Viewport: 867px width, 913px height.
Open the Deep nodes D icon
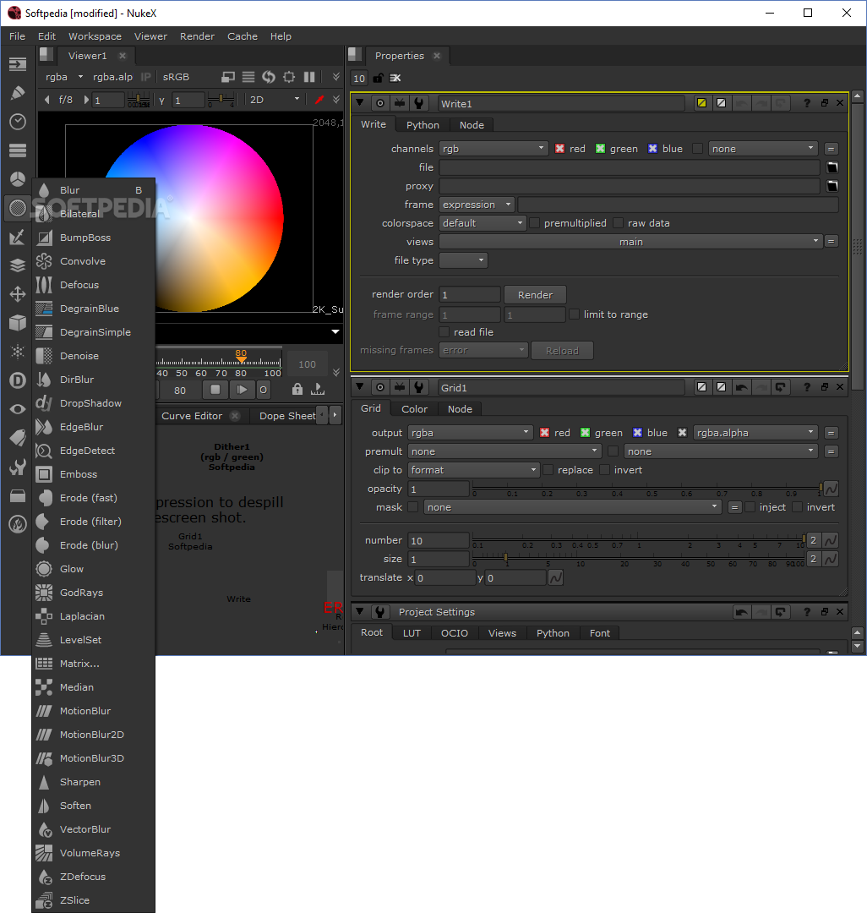[x=18, y=380]
